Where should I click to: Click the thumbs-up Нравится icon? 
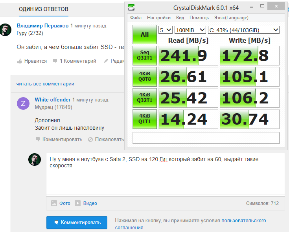tap(19, 61)
